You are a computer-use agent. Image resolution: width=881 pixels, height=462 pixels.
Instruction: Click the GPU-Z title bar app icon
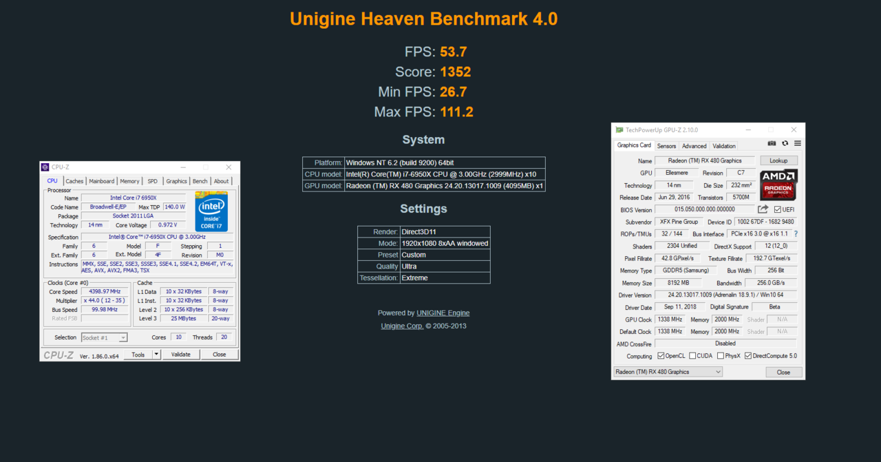(x=619, y=129)
